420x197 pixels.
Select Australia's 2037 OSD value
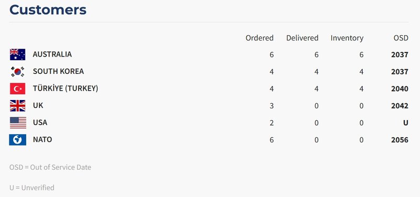pyautogui.click(x=400, y=55)
